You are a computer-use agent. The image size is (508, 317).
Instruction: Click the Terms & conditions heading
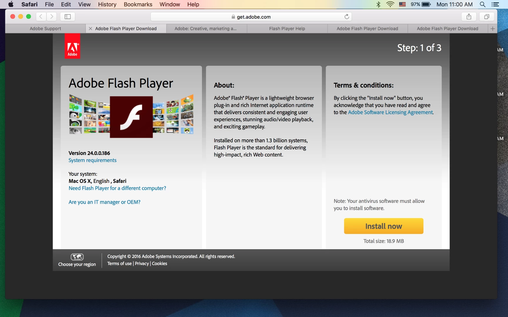point(364,85)
